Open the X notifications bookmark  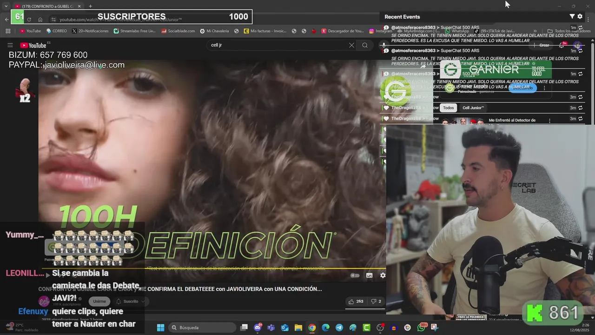90,31
